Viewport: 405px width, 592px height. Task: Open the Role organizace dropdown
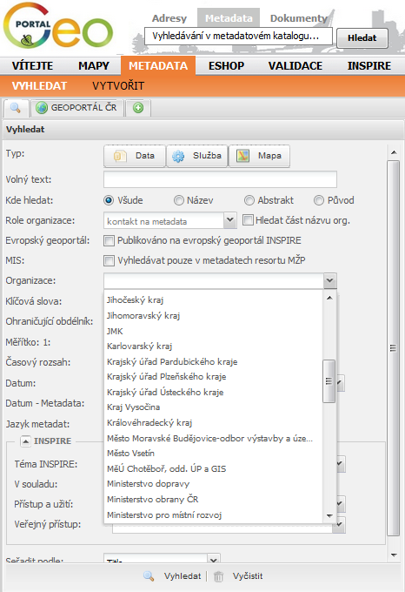pyautogui.click(x=229, y=220)
